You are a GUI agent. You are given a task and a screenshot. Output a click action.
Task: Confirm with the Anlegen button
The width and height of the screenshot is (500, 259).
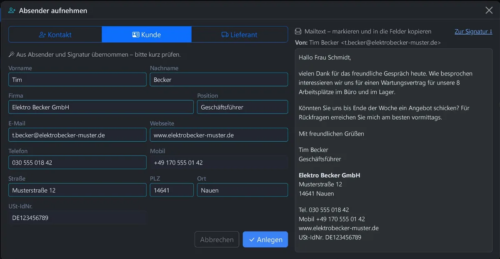pos(265,239)
